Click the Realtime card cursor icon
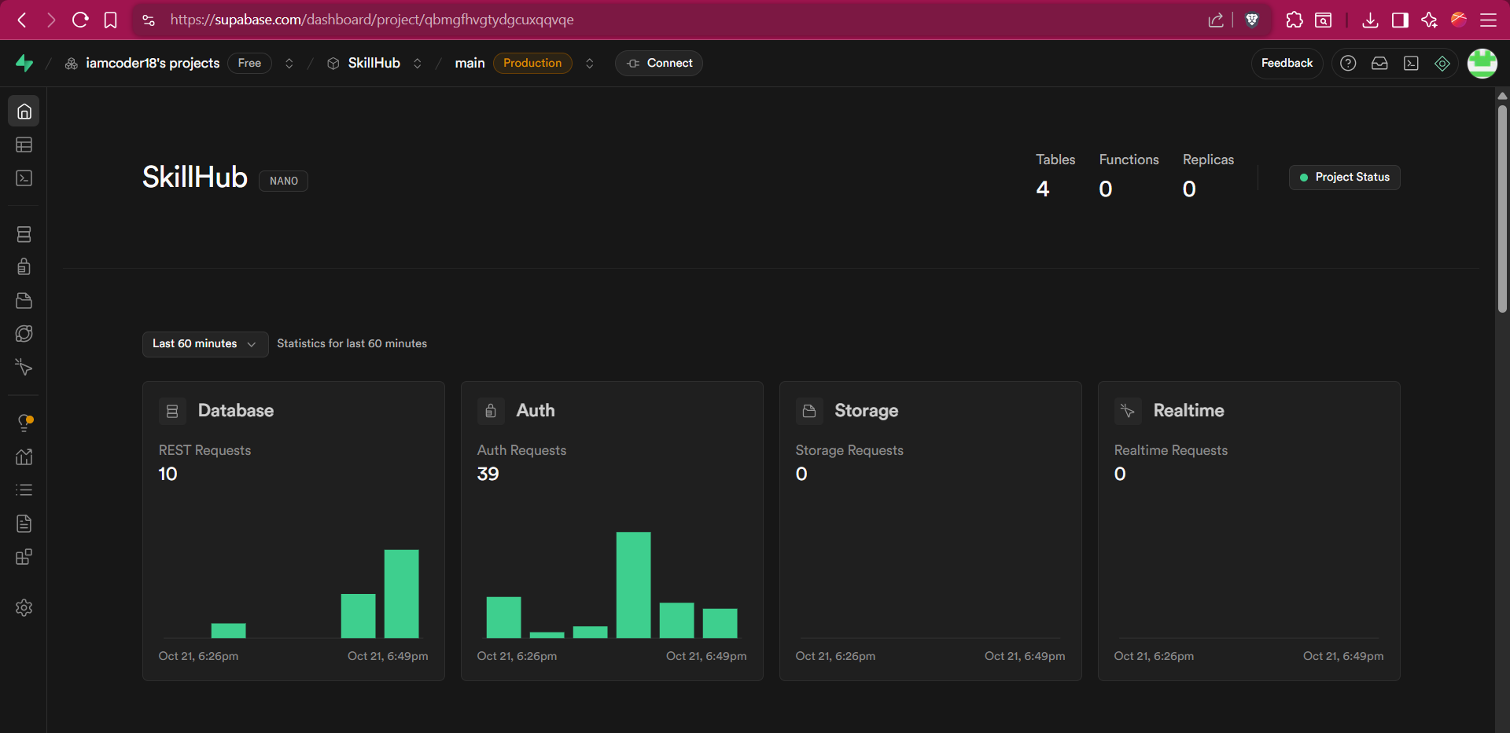Viewport: 1510px width, 733px height. point(1128,411)
